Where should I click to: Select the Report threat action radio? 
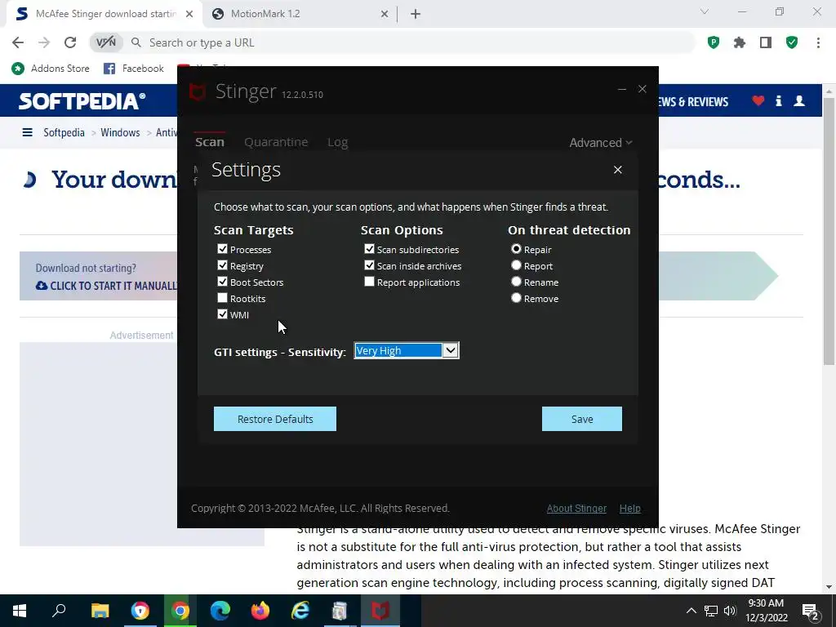coord(516,265)
